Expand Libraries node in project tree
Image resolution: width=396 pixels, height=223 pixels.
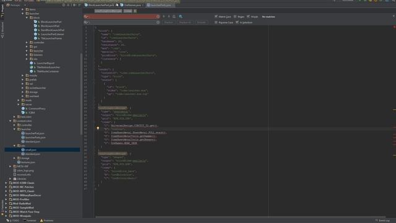(11, 179)
